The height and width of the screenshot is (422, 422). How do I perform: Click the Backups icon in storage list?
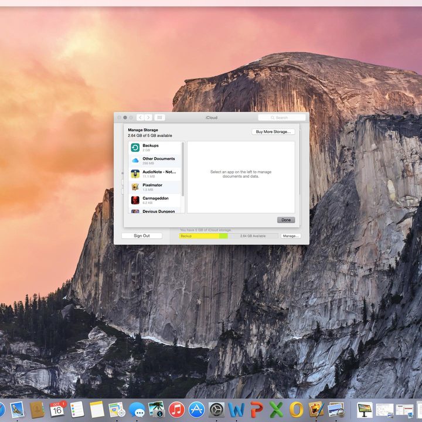[135, 148]
